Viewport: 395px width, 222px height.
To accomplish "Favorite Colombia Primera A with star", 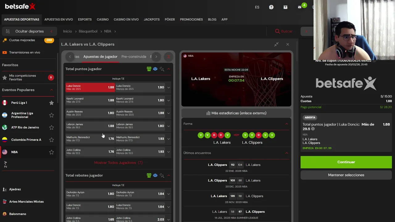I will click(x=52, y=140).
